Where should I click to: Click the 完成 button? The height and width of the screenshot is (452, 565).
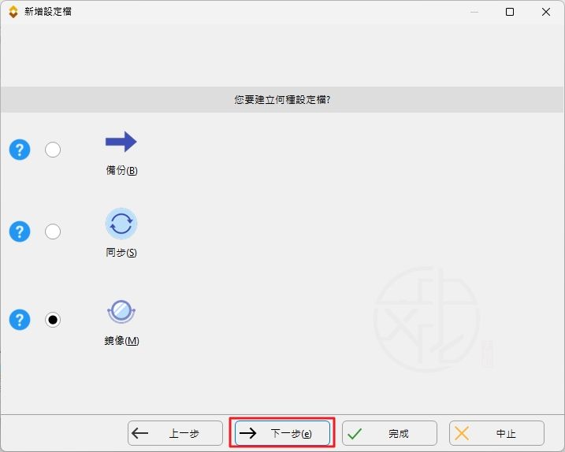pyautogui.click(x=389, y=433)
